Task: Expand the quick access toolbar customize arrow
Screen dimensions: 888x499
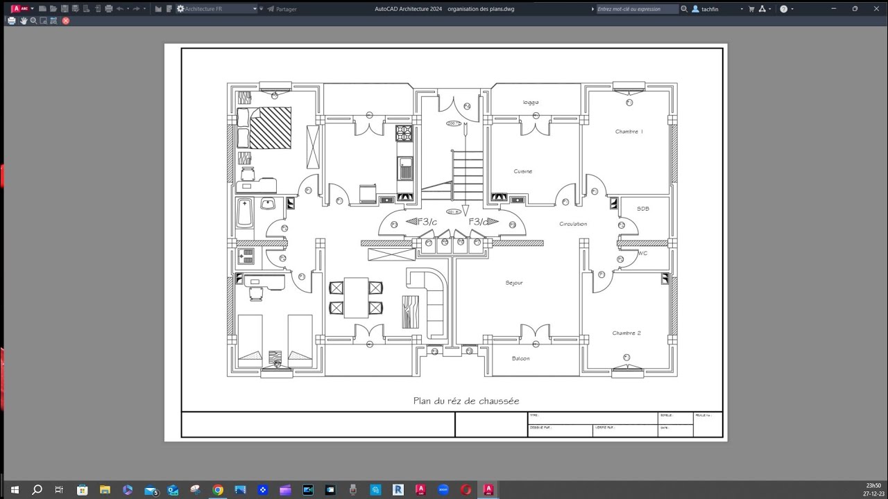Action: coord(261,8)
